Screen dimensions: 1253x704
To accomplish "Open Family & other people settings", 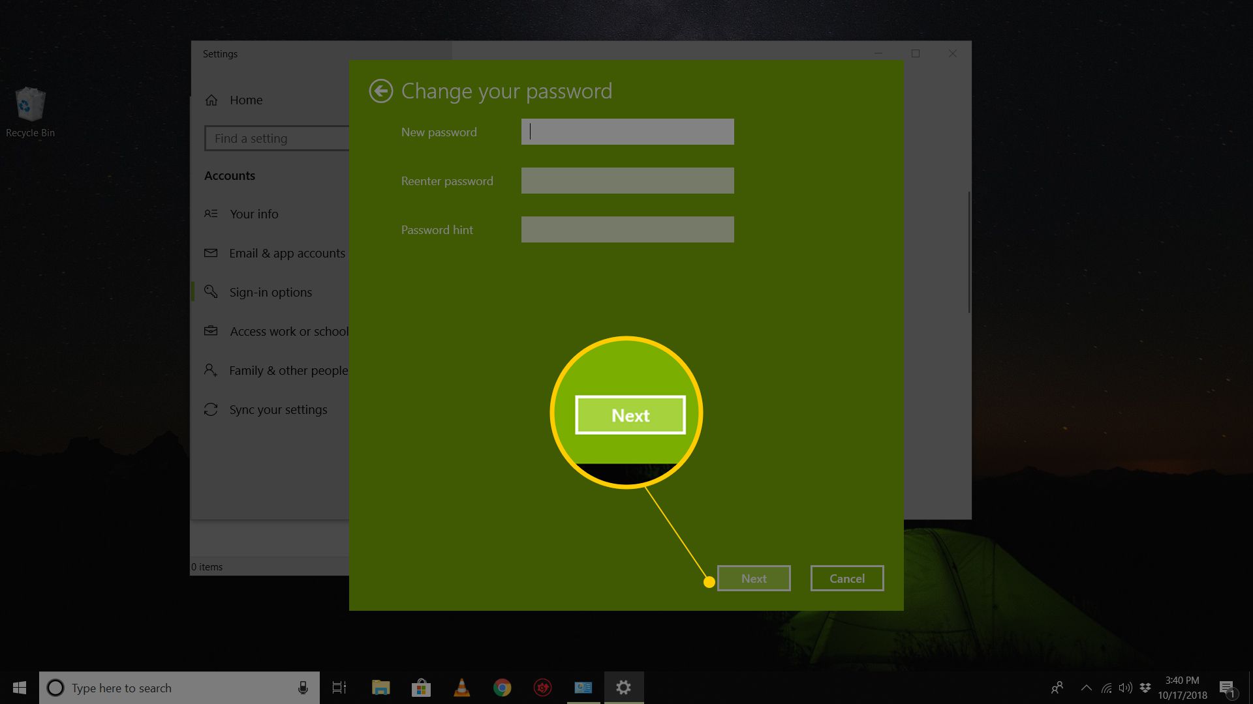I will 288,370.
